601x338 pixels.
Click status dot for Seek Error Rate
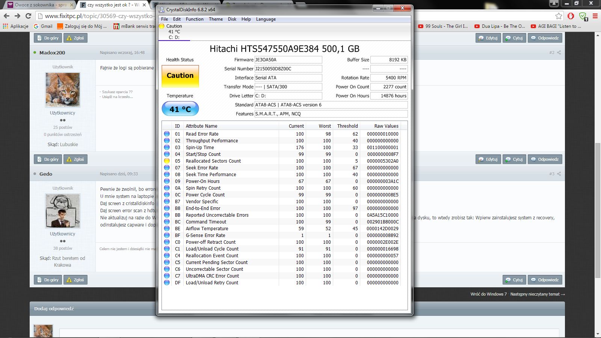[x=167, y=167]
